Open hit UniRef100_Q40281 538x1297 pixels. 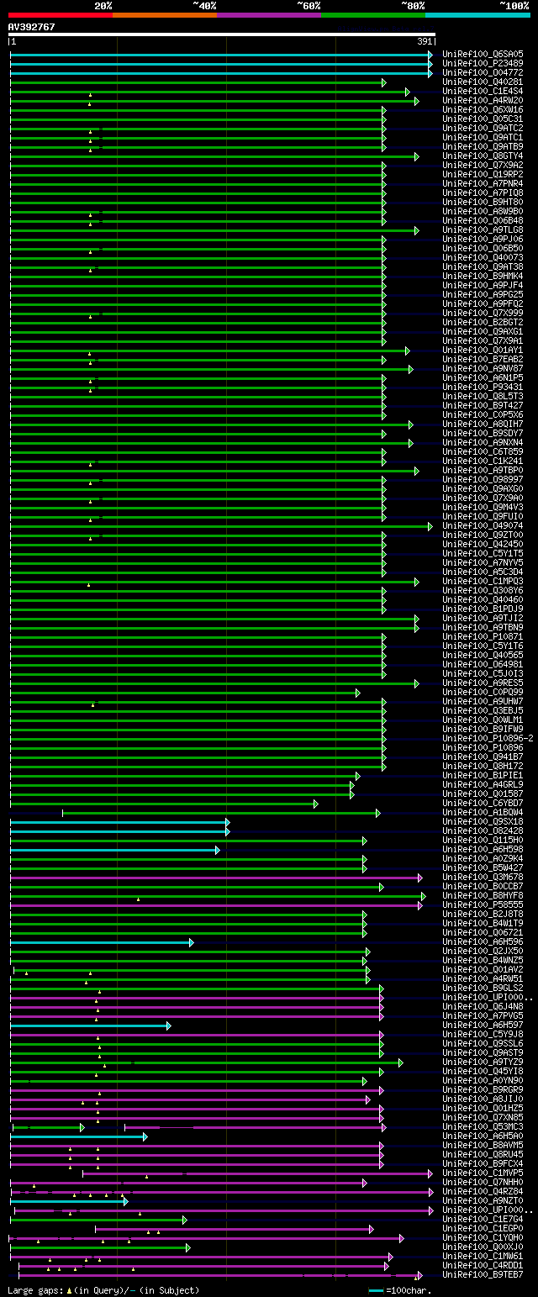pyautogui.click(x=483, y=82)
